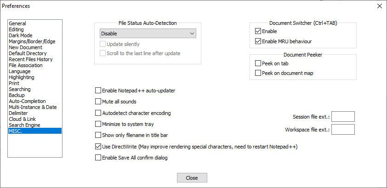Click the Session file ext. input field

pos(343,116)
